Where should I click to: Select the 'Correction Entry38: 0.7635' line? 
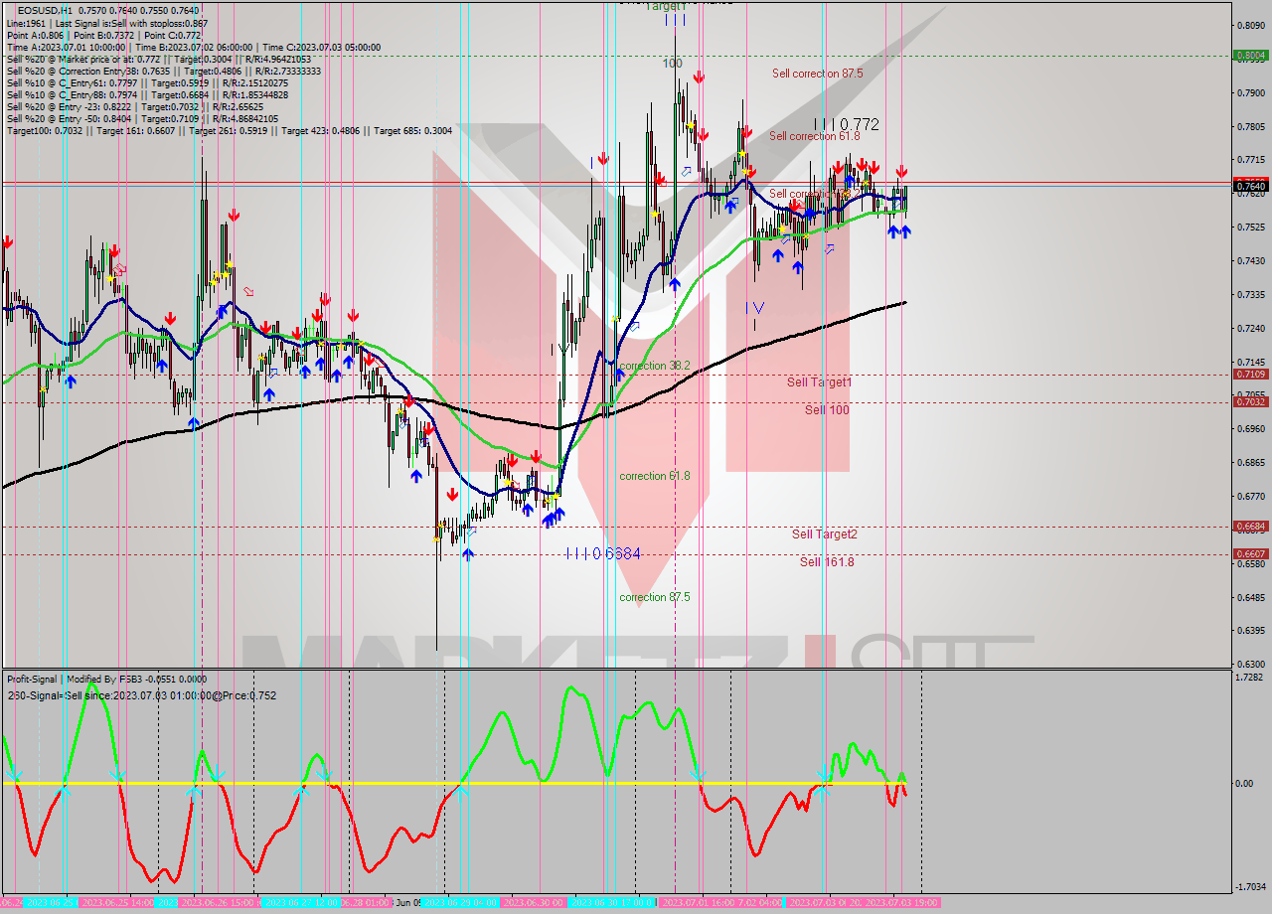point(163,71)
